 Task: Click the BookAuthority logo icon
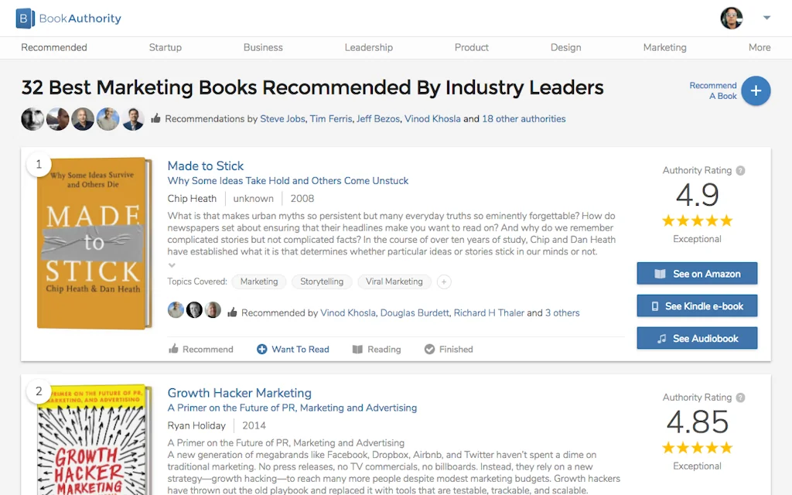point(26,18)
